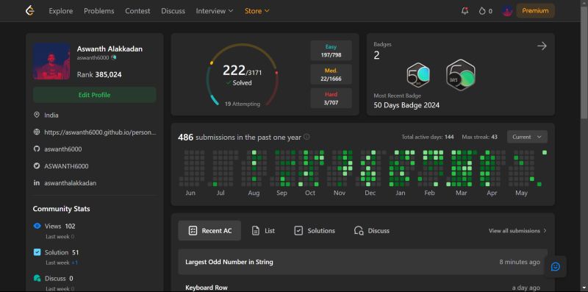Click the location pin icon beside India
The width and height of the screenshot is (588, 292).
37,115
